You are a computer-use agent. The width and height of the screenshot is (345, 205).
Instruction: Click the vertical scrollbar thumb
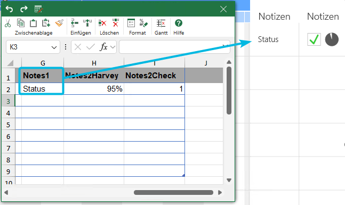tap(229, 91)
